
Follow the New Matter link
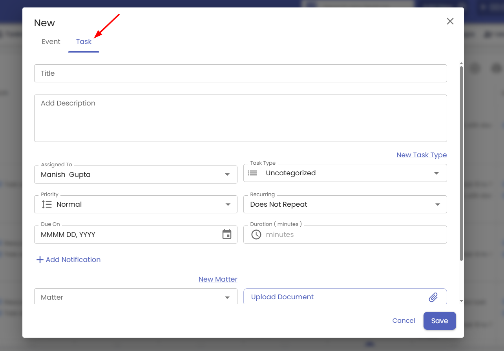pos(218,279)
